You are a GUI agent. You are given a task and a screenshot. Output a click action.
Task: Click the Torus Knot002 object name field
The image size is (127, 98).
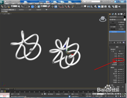click(116, 17)
